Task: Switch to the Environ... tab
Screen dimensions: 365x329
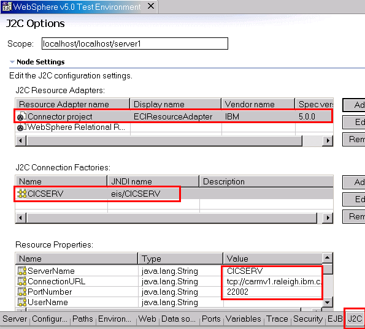Action: tap(115, 319)
